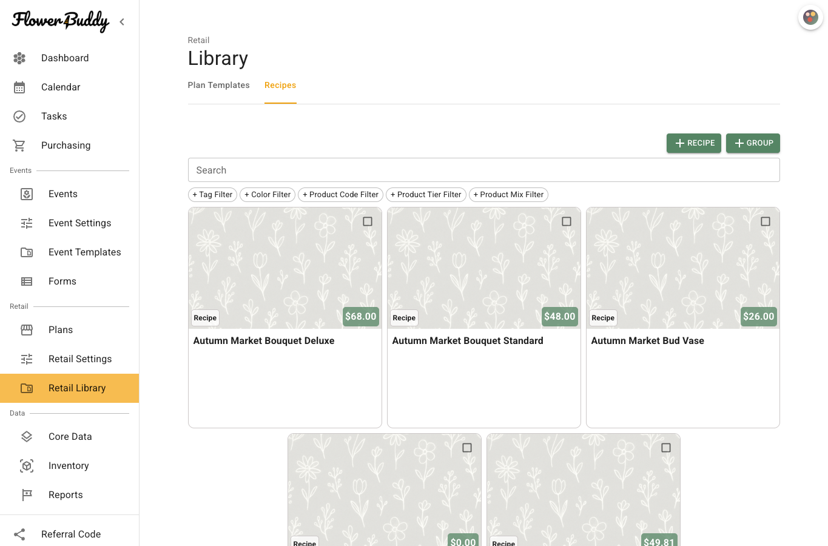Click the + GROUP button
Screen dimensions: 828x546
(x=753, y=143)
